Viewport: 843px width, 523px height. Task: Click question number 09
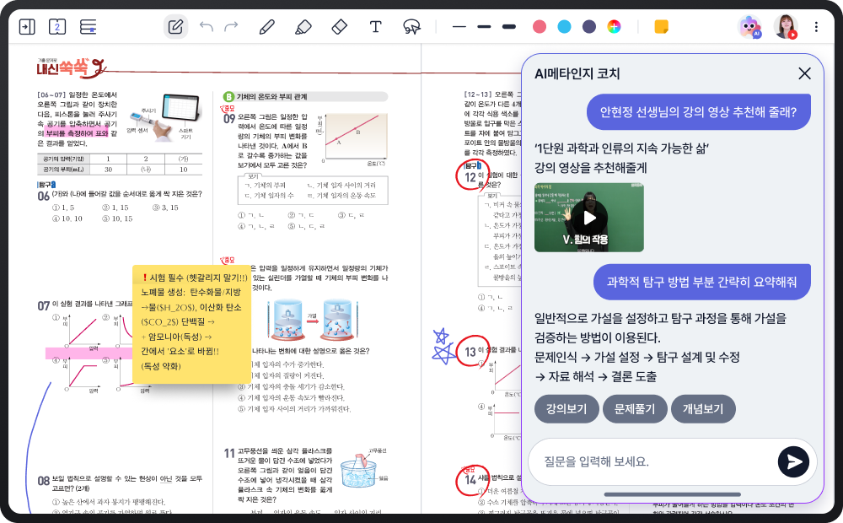point(229,118)
